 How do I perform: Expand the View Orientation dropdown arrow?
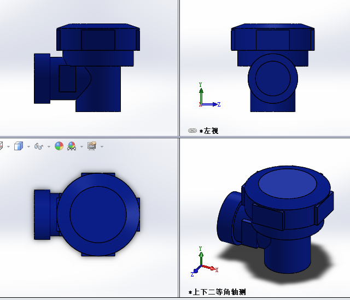click(x=9, y=146)
